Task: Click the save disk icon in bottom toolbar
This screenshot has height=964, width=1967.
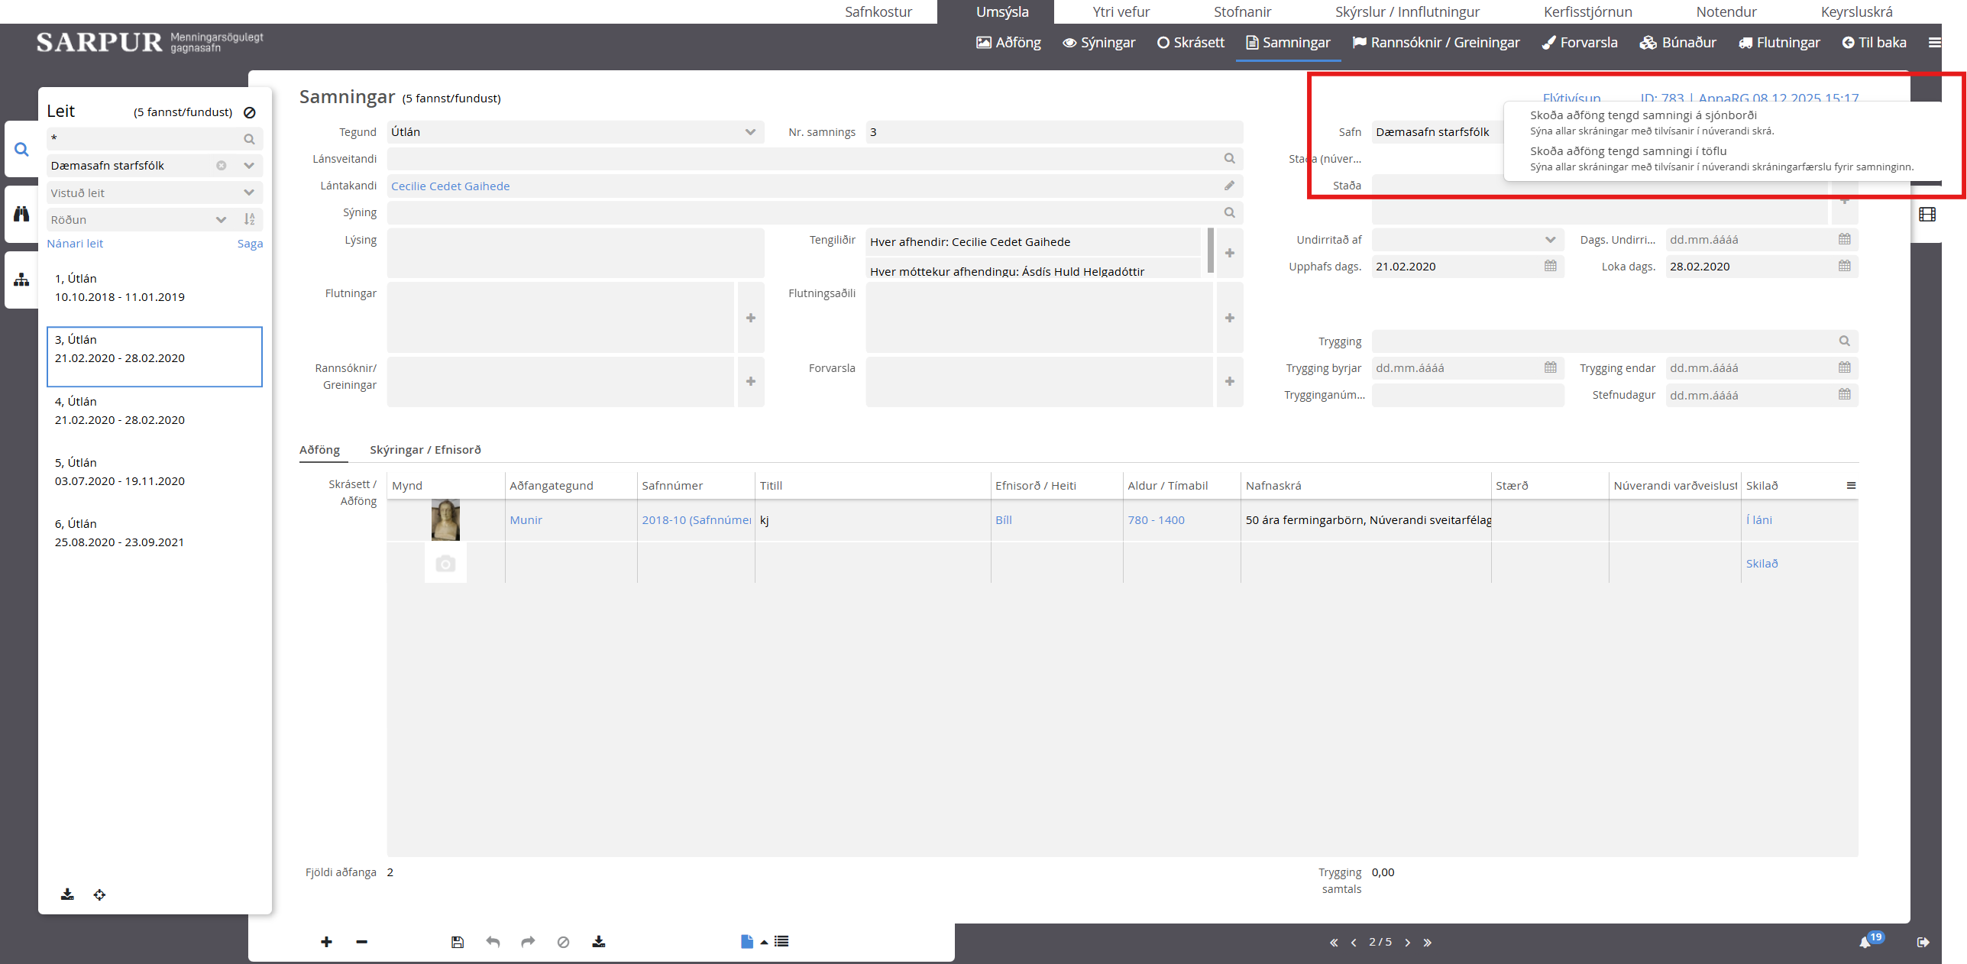Action: point(457,942)
